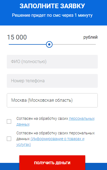This screenshot has width=107, height=170.
Task: Click blue footer strip right of red button
Action: coord(96,166)
